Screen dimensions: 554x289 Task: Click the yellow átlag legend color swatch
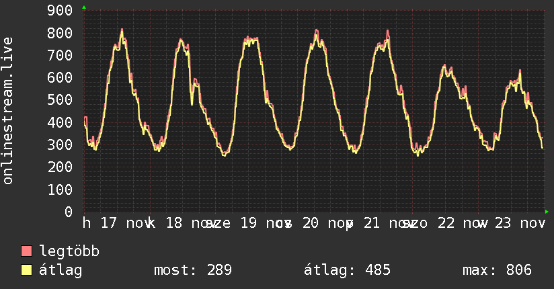coord(27,270)
